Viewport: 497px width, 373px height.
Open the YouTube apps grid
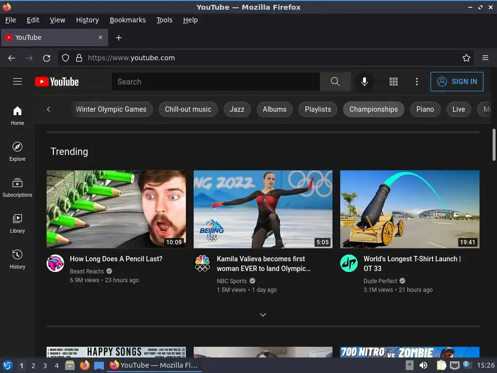coord(393,82)
